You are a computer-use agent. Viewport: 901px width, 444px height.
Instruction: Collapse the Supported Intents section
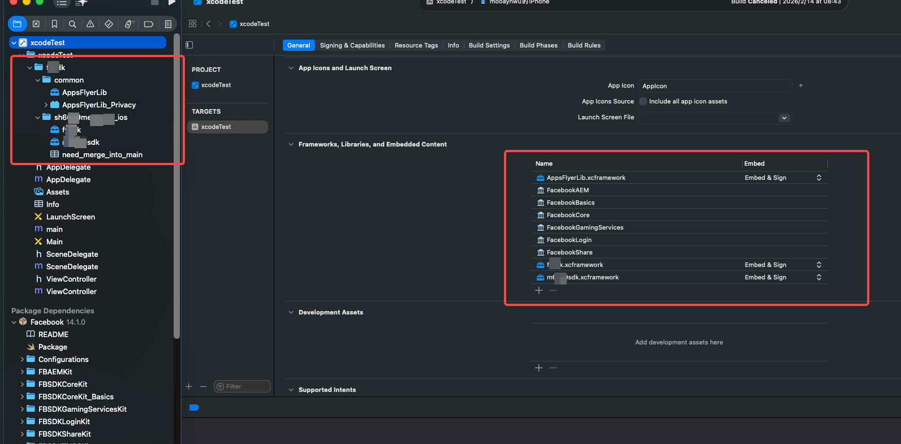tap(291, 390)
